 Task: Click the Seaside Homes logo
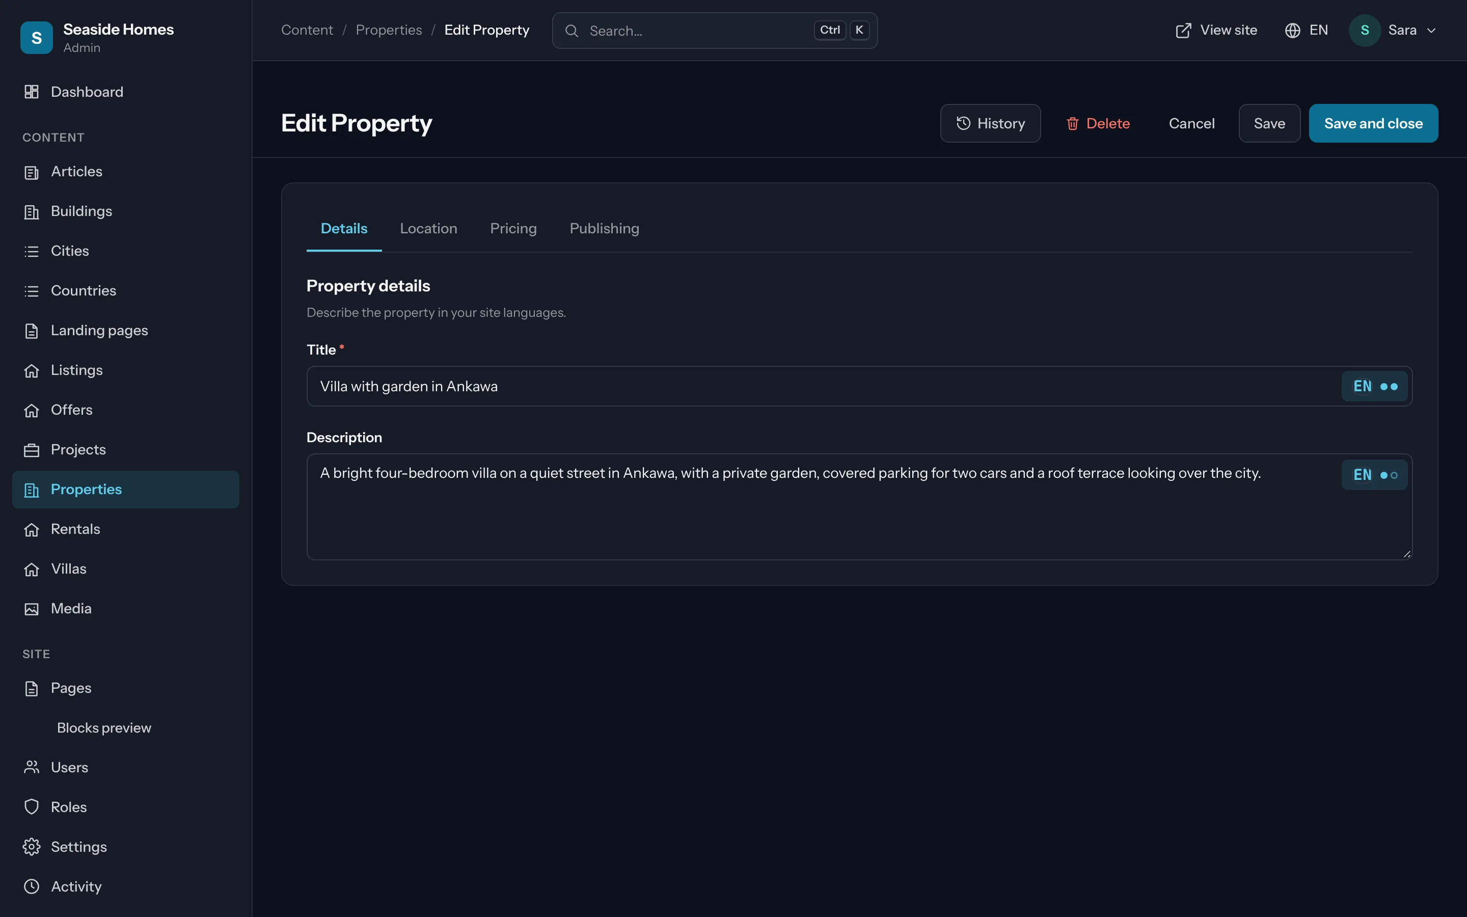tap(36, 38)
